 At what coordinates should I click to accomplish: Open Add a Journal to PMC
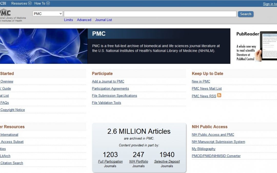click(x=108, y=82)
